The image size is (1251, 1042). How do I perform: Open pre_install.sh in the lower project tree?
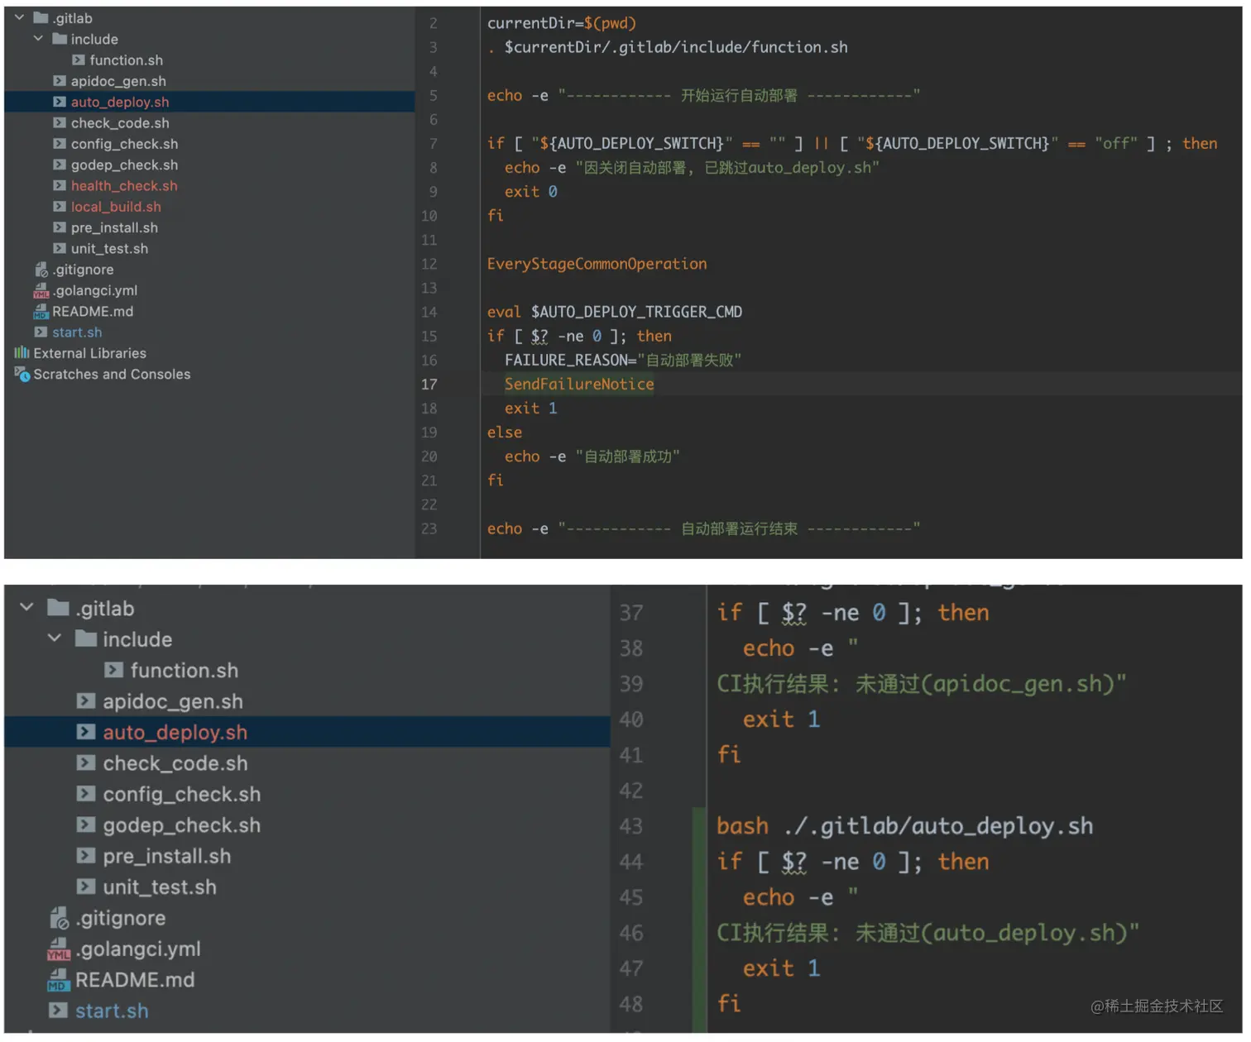167,856
